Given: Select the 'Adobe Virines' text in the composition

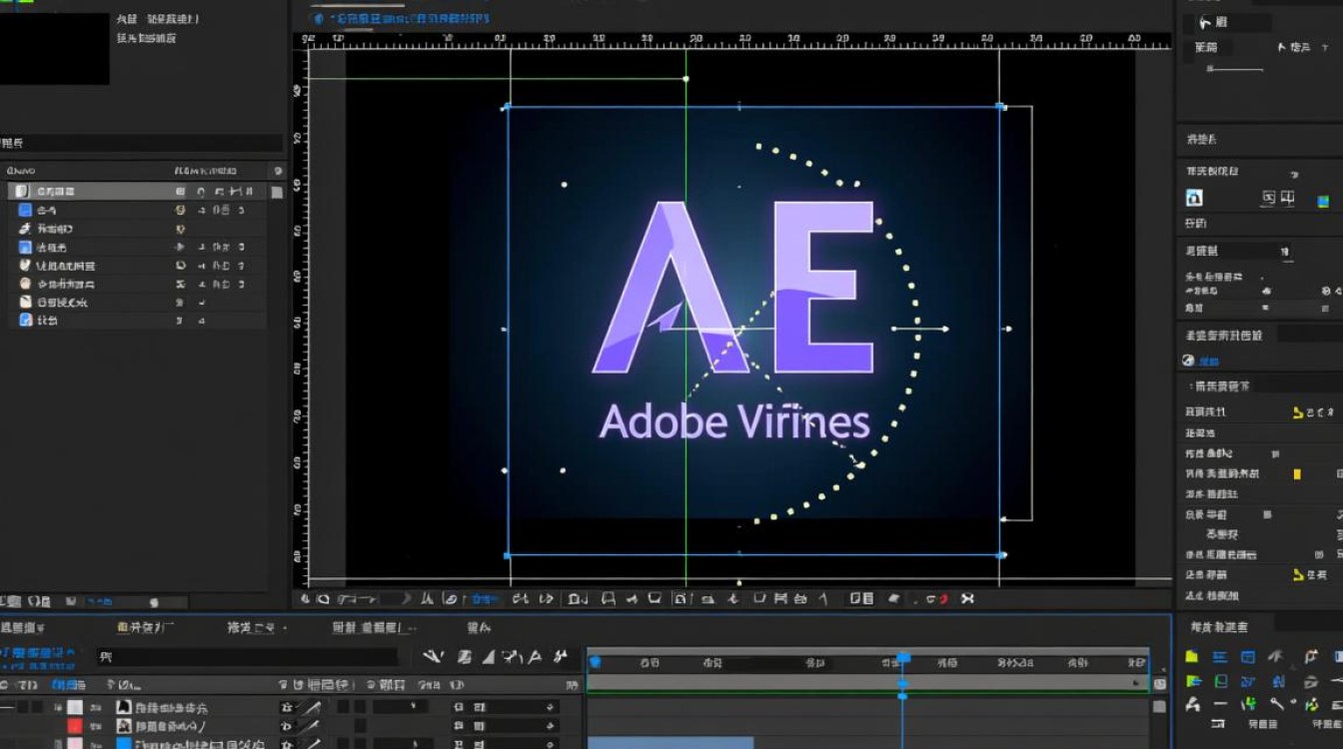Looking at the screenshot, I should coord(734,422).
